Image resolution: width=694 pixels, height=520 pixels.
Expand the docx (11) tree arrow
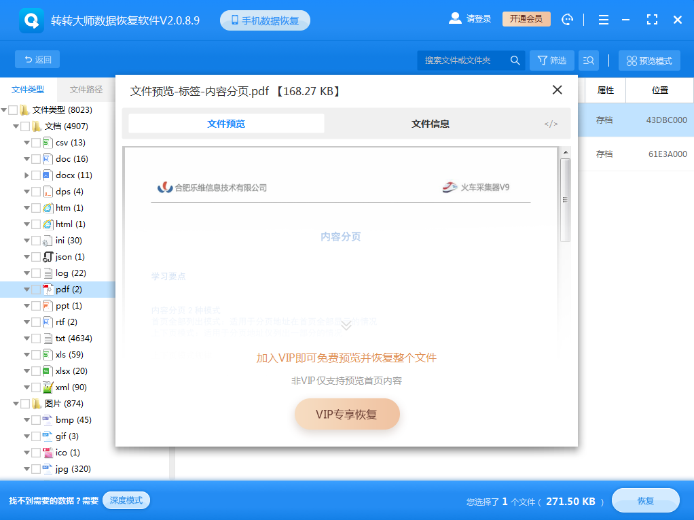tap(26, 175)
